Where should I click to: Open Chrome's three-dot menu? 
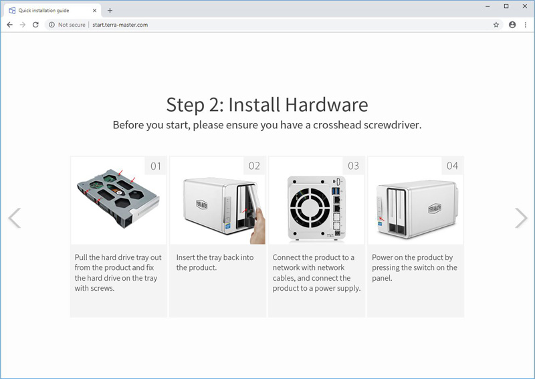[x=526, y=25]
